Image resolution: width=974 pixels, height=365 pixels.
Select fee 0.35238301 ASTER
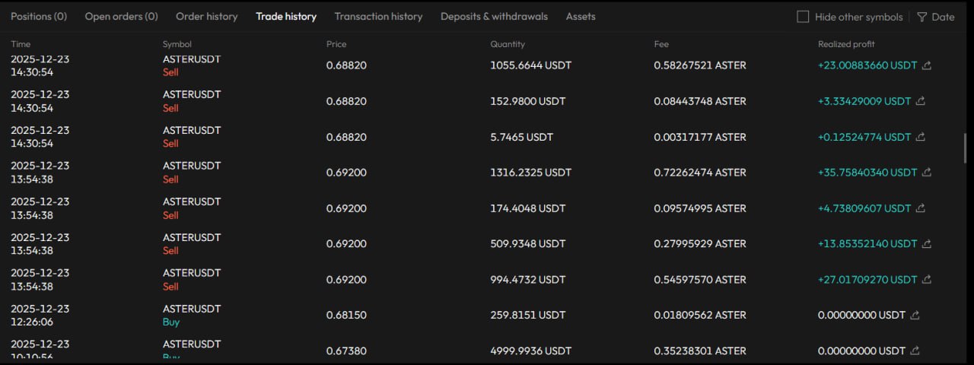(x=700, y=351)
